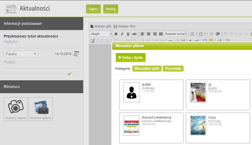Center align the text

149,34
